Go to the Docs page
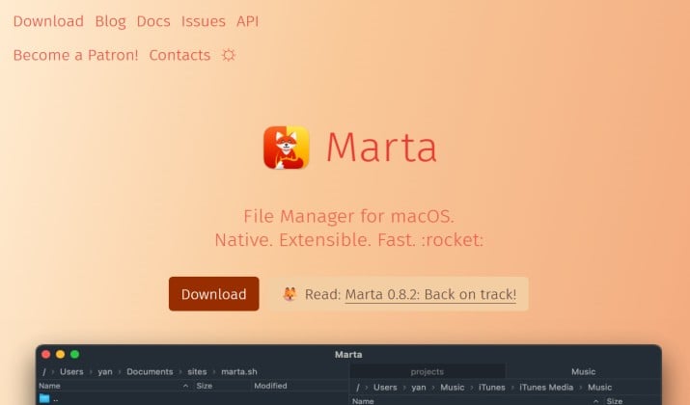690x405 pixels. tap(153, 21)
